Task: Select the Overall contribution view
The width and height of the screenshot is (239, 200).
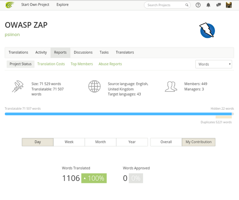Action: pos(166,142)
